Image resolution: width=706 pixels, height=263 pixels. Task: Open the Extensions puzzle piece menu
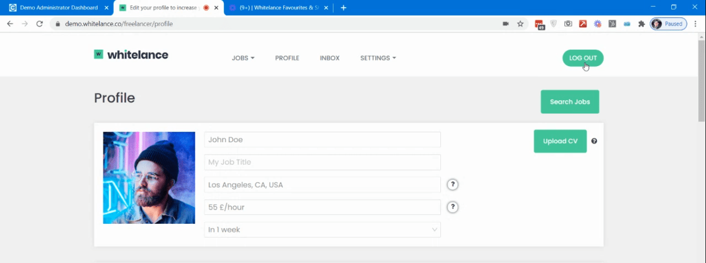point(642,24)
